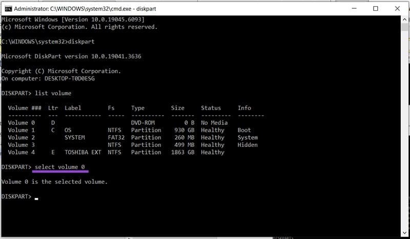Click 'Healthy' status of Volume 1

(213, 130)
